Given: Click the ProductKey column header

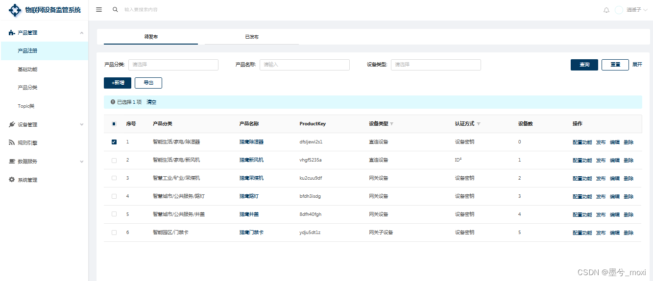Looking at the screenshot, I should click(313, 124).
